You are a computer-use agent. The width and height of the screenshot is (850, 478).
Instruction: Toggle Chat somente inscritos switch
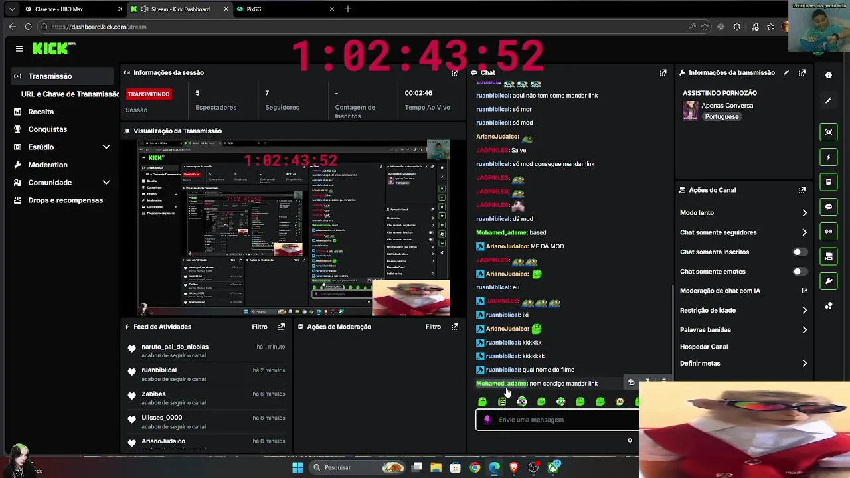pyautogui.click(x=800, y=252)
